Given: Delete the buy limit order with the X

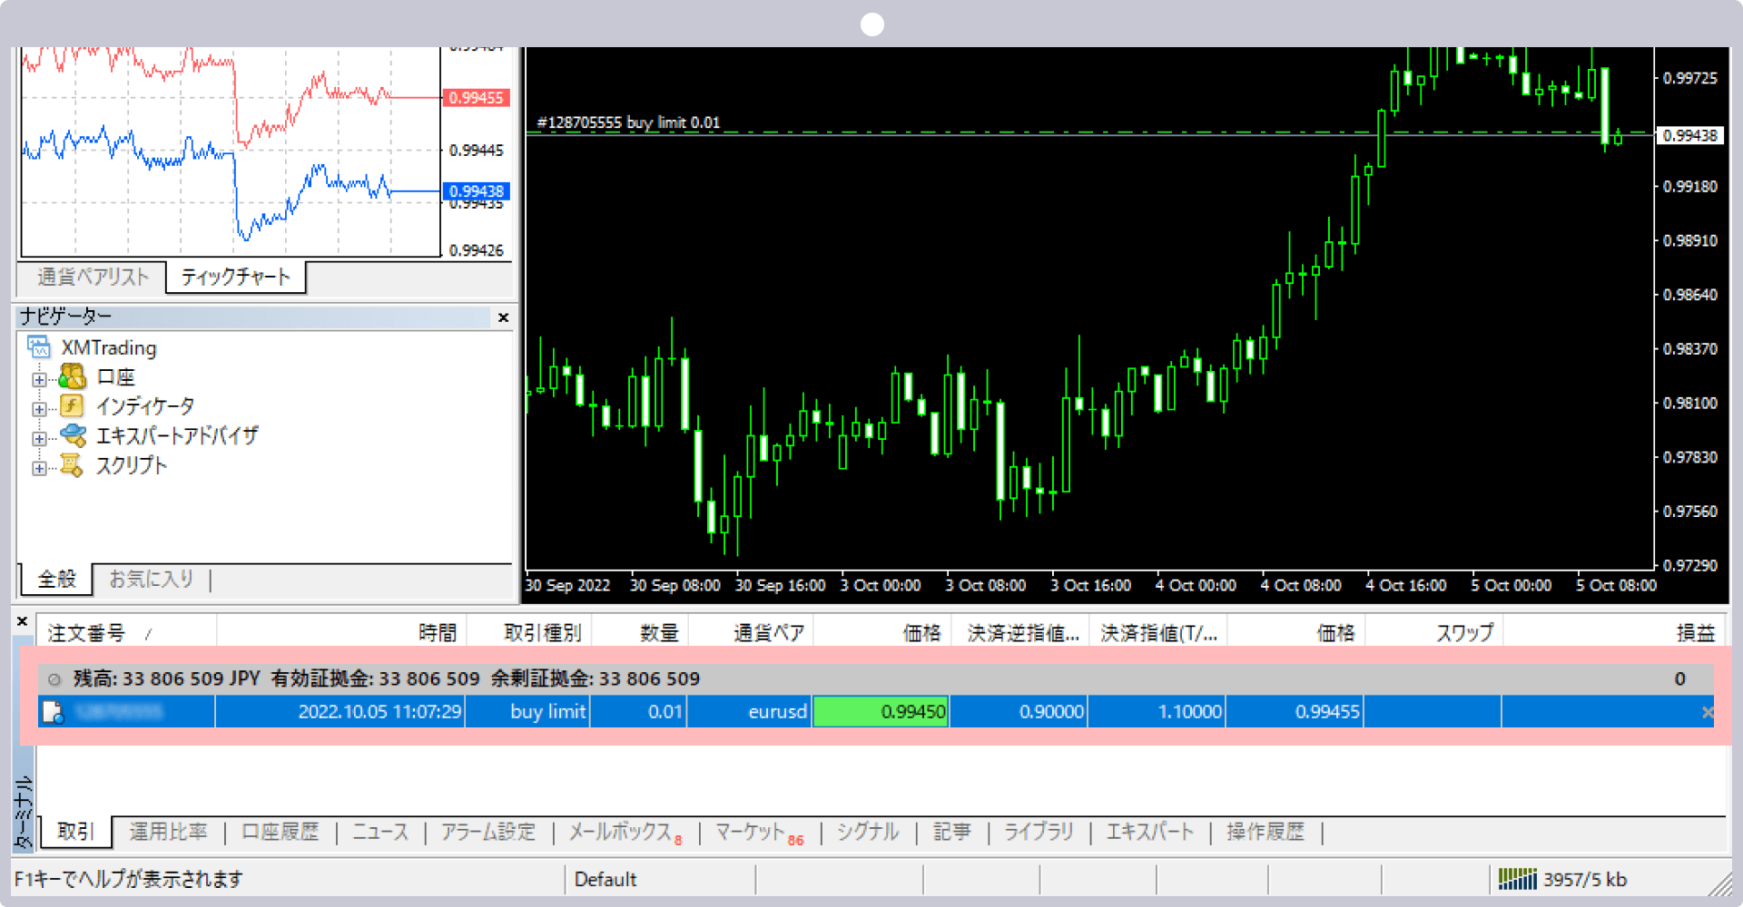Looking at the screenshot, I should 1707,713.
